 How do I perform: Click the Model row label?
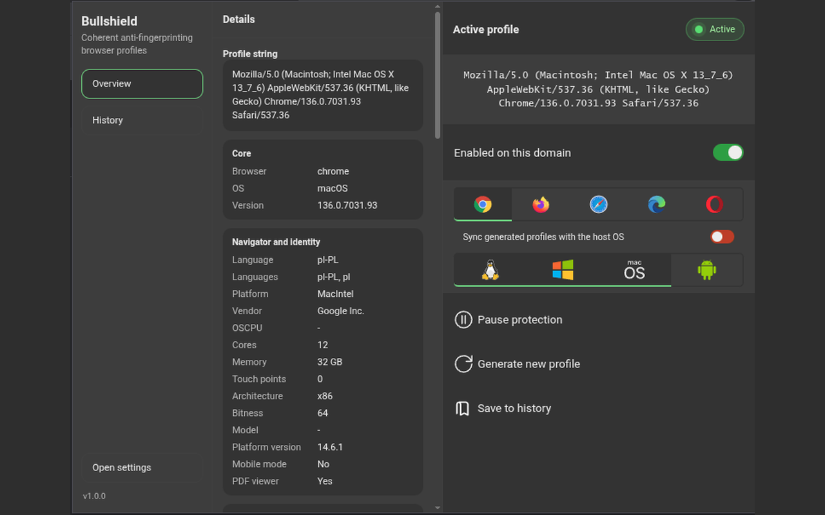pos(245,430)
